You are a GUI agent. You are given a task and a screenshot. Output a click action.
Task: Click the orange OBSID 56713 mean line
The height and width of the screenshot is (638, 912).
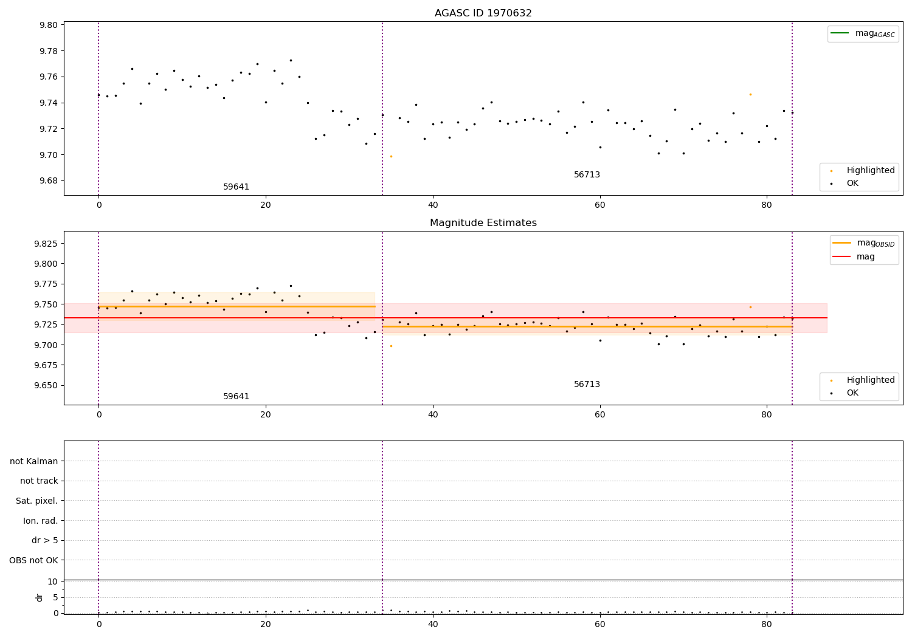tap(587, 326)
